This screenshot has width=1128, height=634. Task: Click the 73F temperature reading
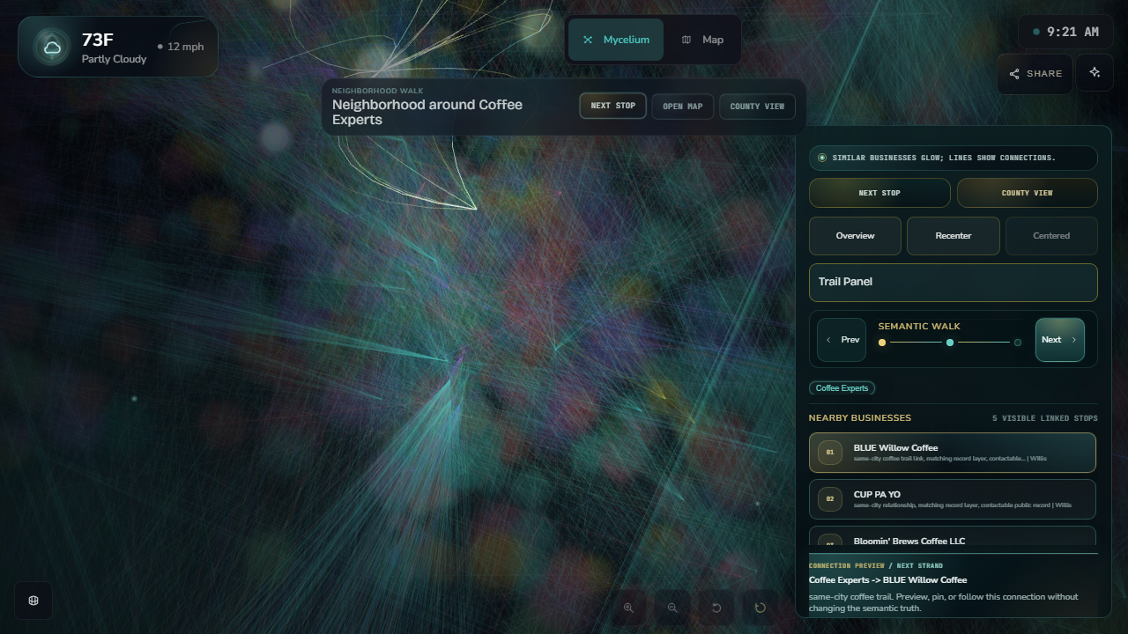click(x=98, y=40)
